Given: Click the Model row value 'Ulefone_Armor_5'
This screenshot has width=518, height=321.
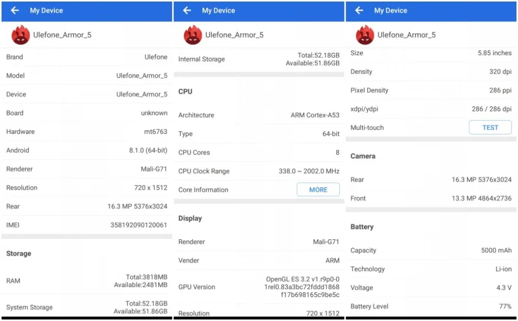Looking at the screenshot, I should coord(142,75).
